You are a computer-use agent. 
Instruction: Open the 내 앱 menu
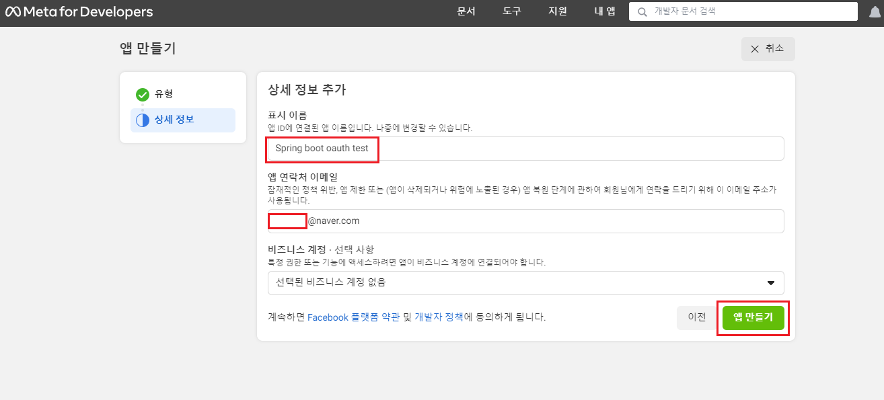point(605,11)
